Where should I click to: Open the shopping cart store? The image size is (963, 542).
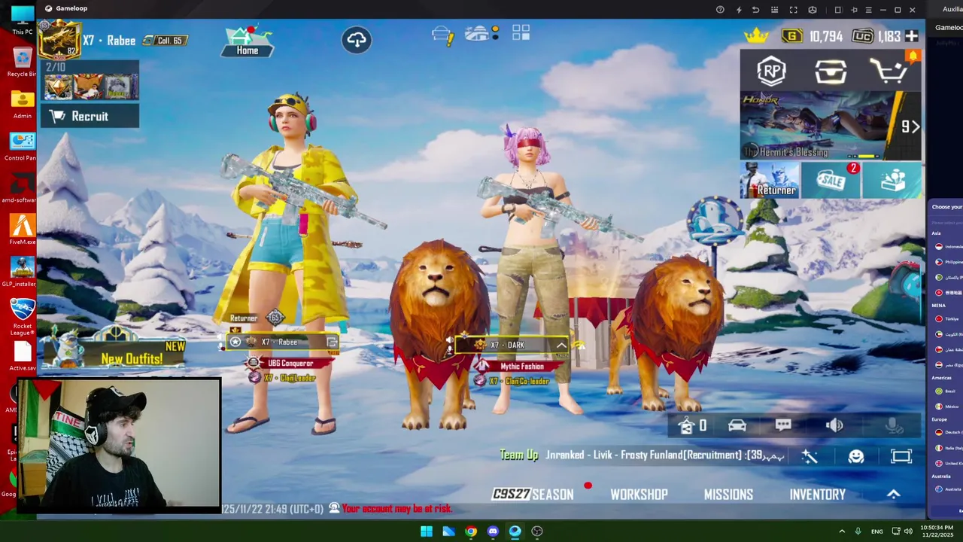(x=889, y=72)
